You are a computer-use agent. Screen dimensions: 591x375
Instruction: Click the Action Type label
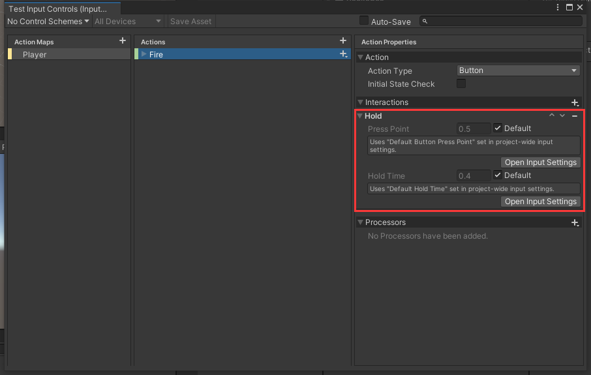click(x=389, y=71)
